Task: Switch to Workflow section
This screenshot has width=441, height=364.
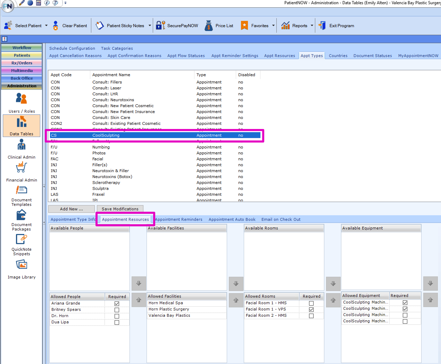Action: (22, 48)
